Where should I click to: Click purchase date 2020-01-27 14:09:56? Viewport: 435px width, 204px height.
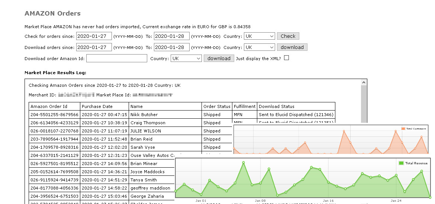coord(104,164)
